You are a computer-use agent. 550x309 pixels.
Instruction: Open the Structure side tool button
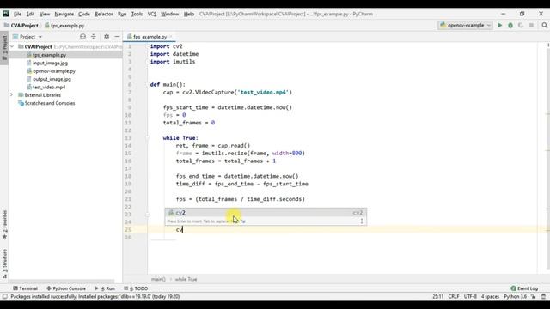pyautogui.click(x=4, y=264)
